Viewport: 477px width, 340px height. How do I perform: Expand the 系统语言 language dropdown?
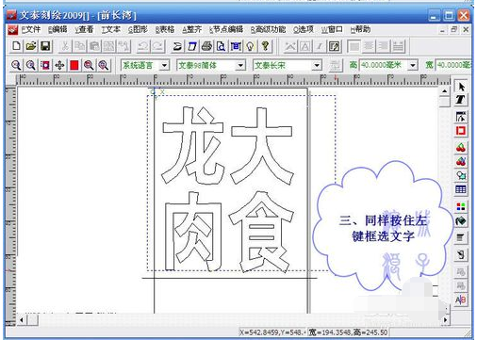[164, 65]
